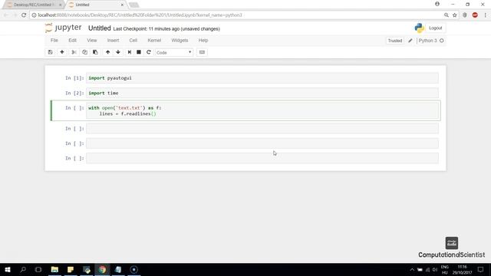Click the Chrome icon in the taskbar

[x=102, y=269]
